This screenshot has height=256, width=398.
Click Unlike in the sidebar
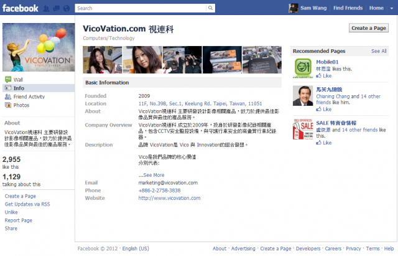[x=11, y=212]
